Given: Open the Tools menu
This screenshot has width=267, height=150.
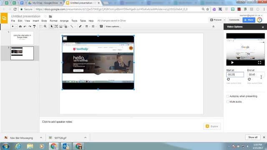Looking at the screenshot, I should pos(74,21).
